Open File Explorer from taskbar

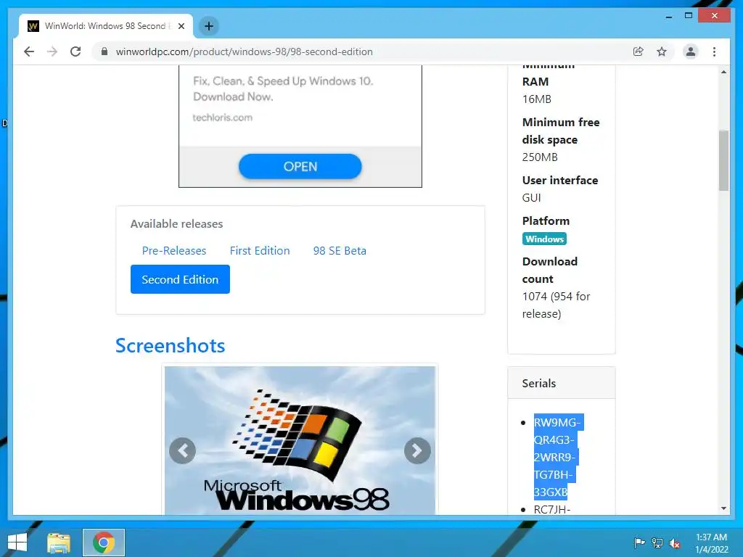click(59, 542)
